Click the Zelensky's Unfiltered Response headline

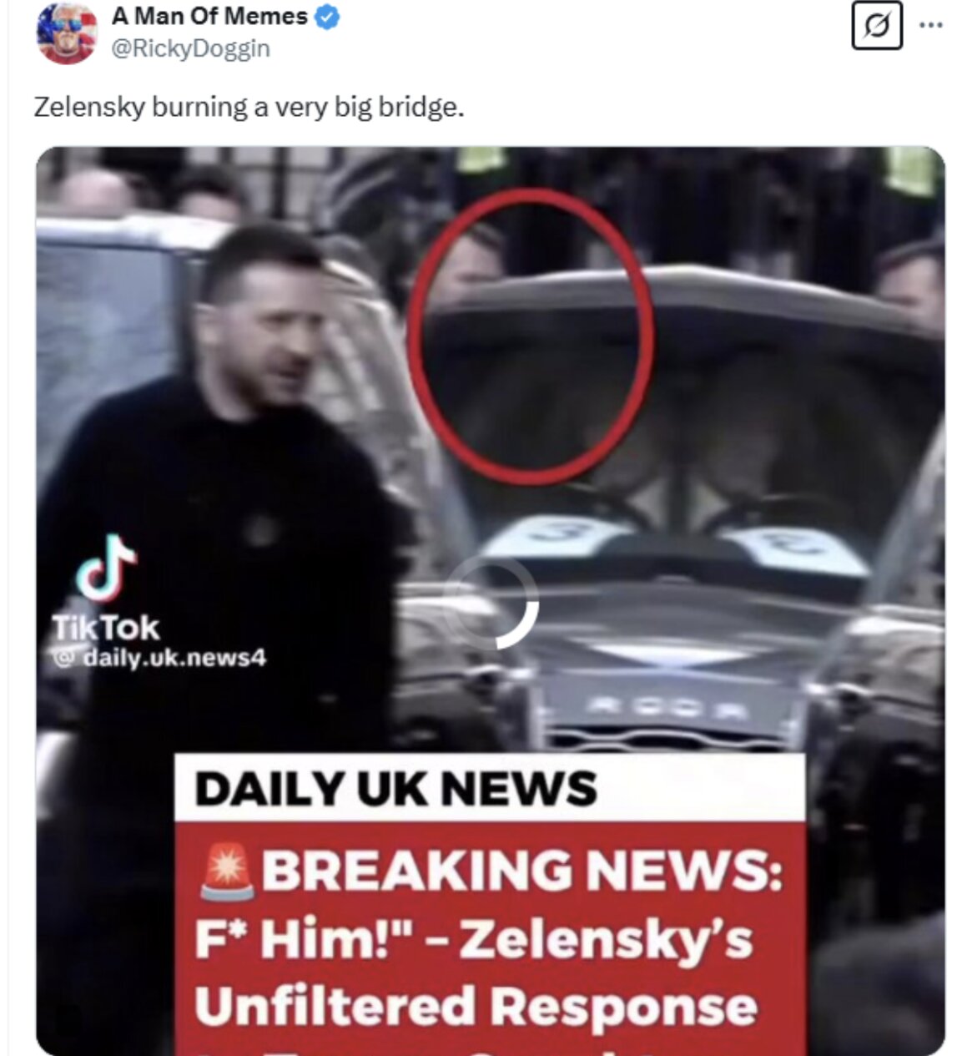pyautogui.click(x=476, y=973)
